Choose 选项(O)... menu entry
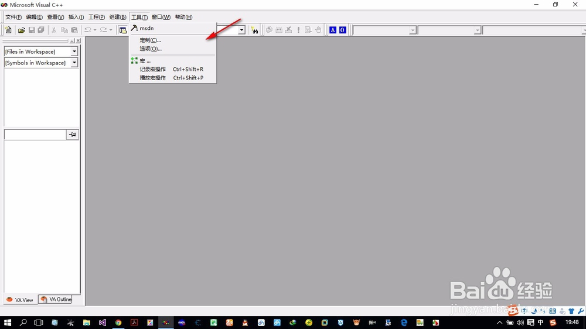Viewport: 586px width, 329px height. [x=173, y=49]
